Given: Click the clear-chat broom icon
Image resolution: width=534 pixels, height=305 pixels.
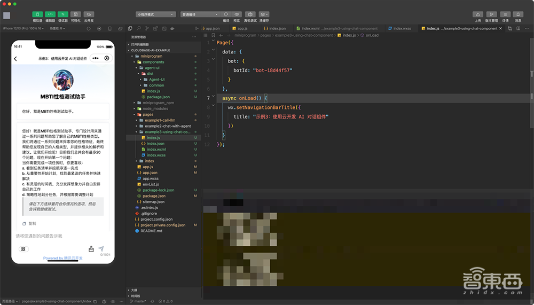Looking at the screenshot, I should pos(91,248).
